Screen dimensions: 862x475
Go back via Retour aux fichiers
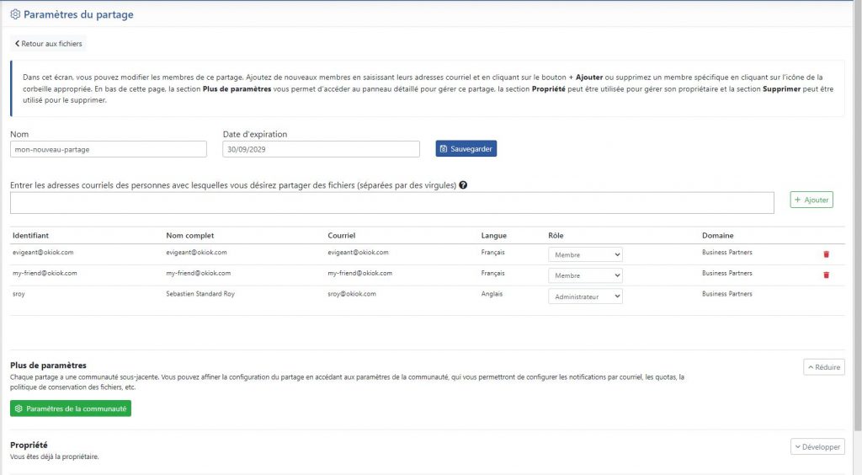[x=48, y=44]
